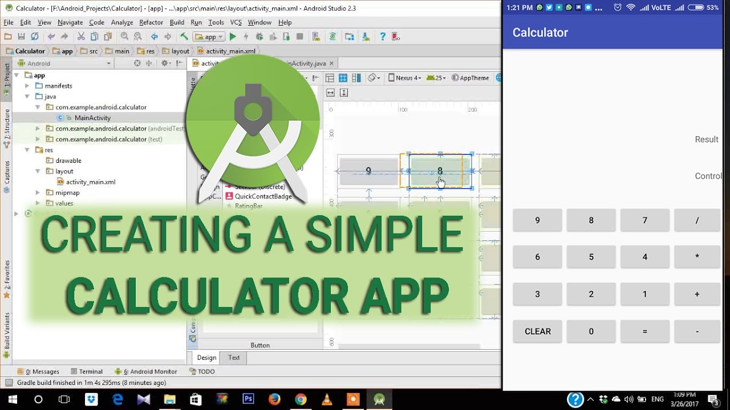Tap the + button on phone calculator

(x=697, y=294)
